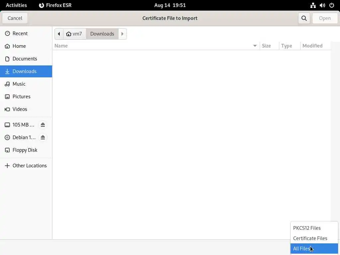
Task: Click Downloads in the path bar
Action: coord(102,34)
